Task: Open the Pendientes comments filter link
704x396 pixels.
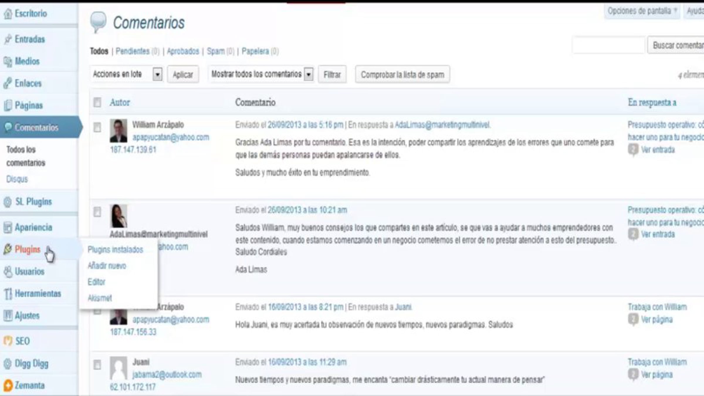Action: (133, 51)
